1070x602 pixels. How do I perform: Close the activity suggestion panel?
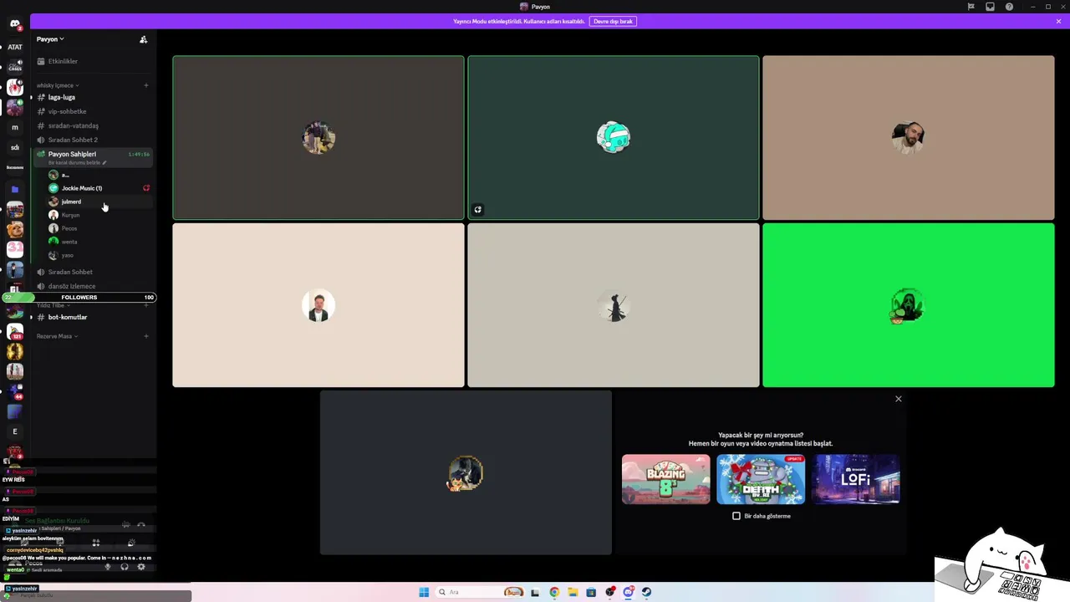[x=899, y=399]
